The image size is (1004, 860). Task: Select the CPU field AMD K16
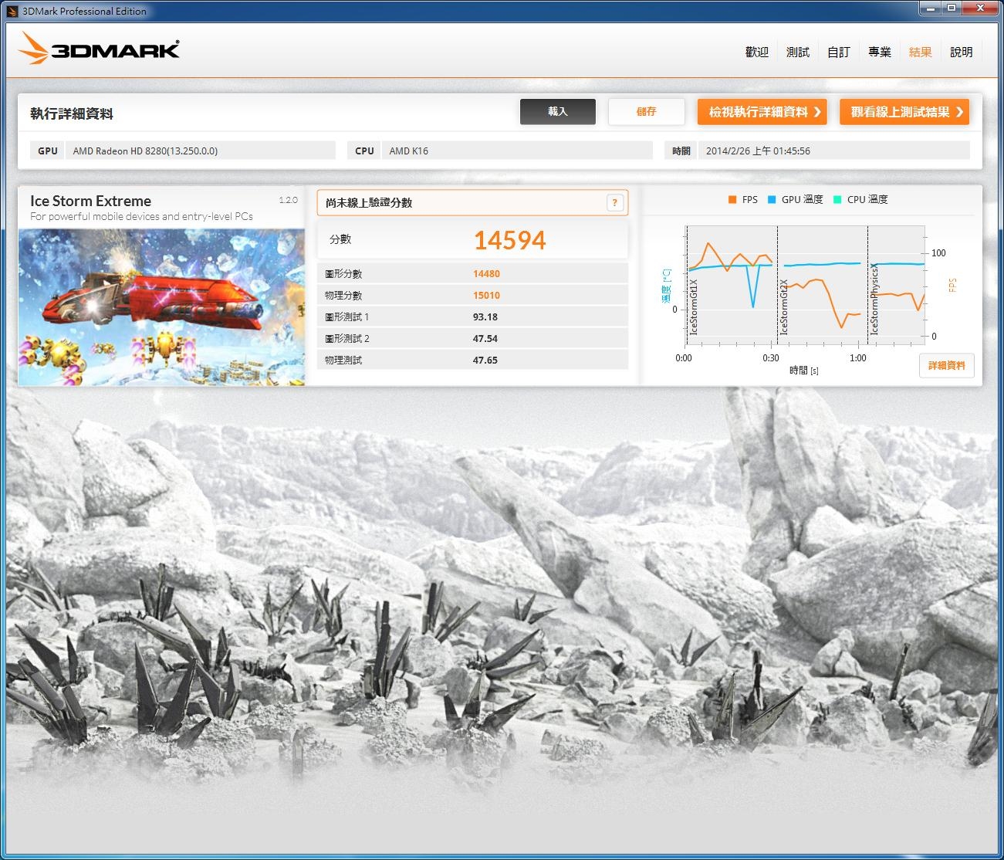(517, 151)
